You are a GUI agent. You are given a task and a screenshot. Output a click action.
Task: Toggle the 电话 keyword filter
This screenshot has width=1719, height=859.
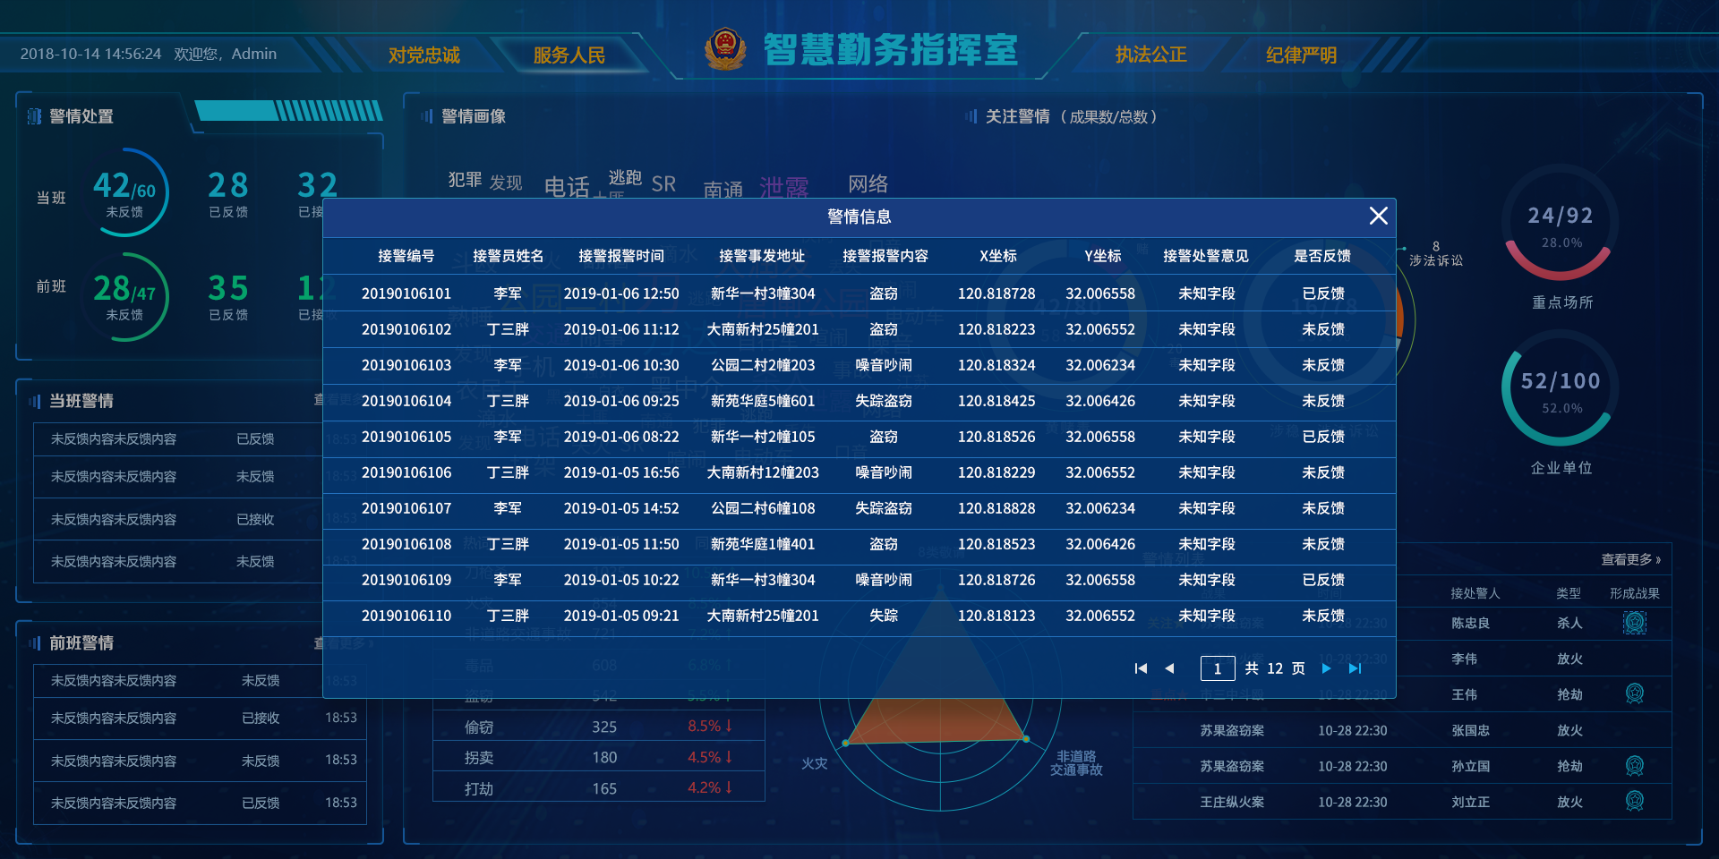[x=568, y=186]
